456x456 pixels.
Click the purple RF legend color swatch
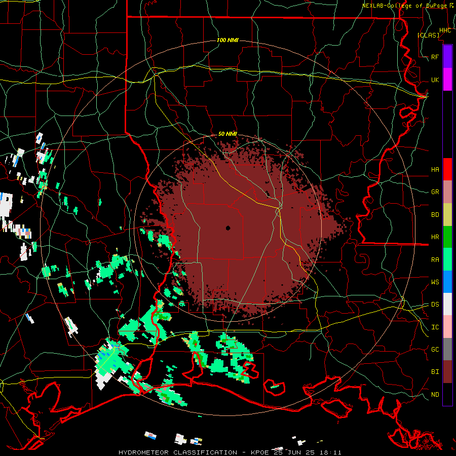pyautogui.click(x=447, y=57)
